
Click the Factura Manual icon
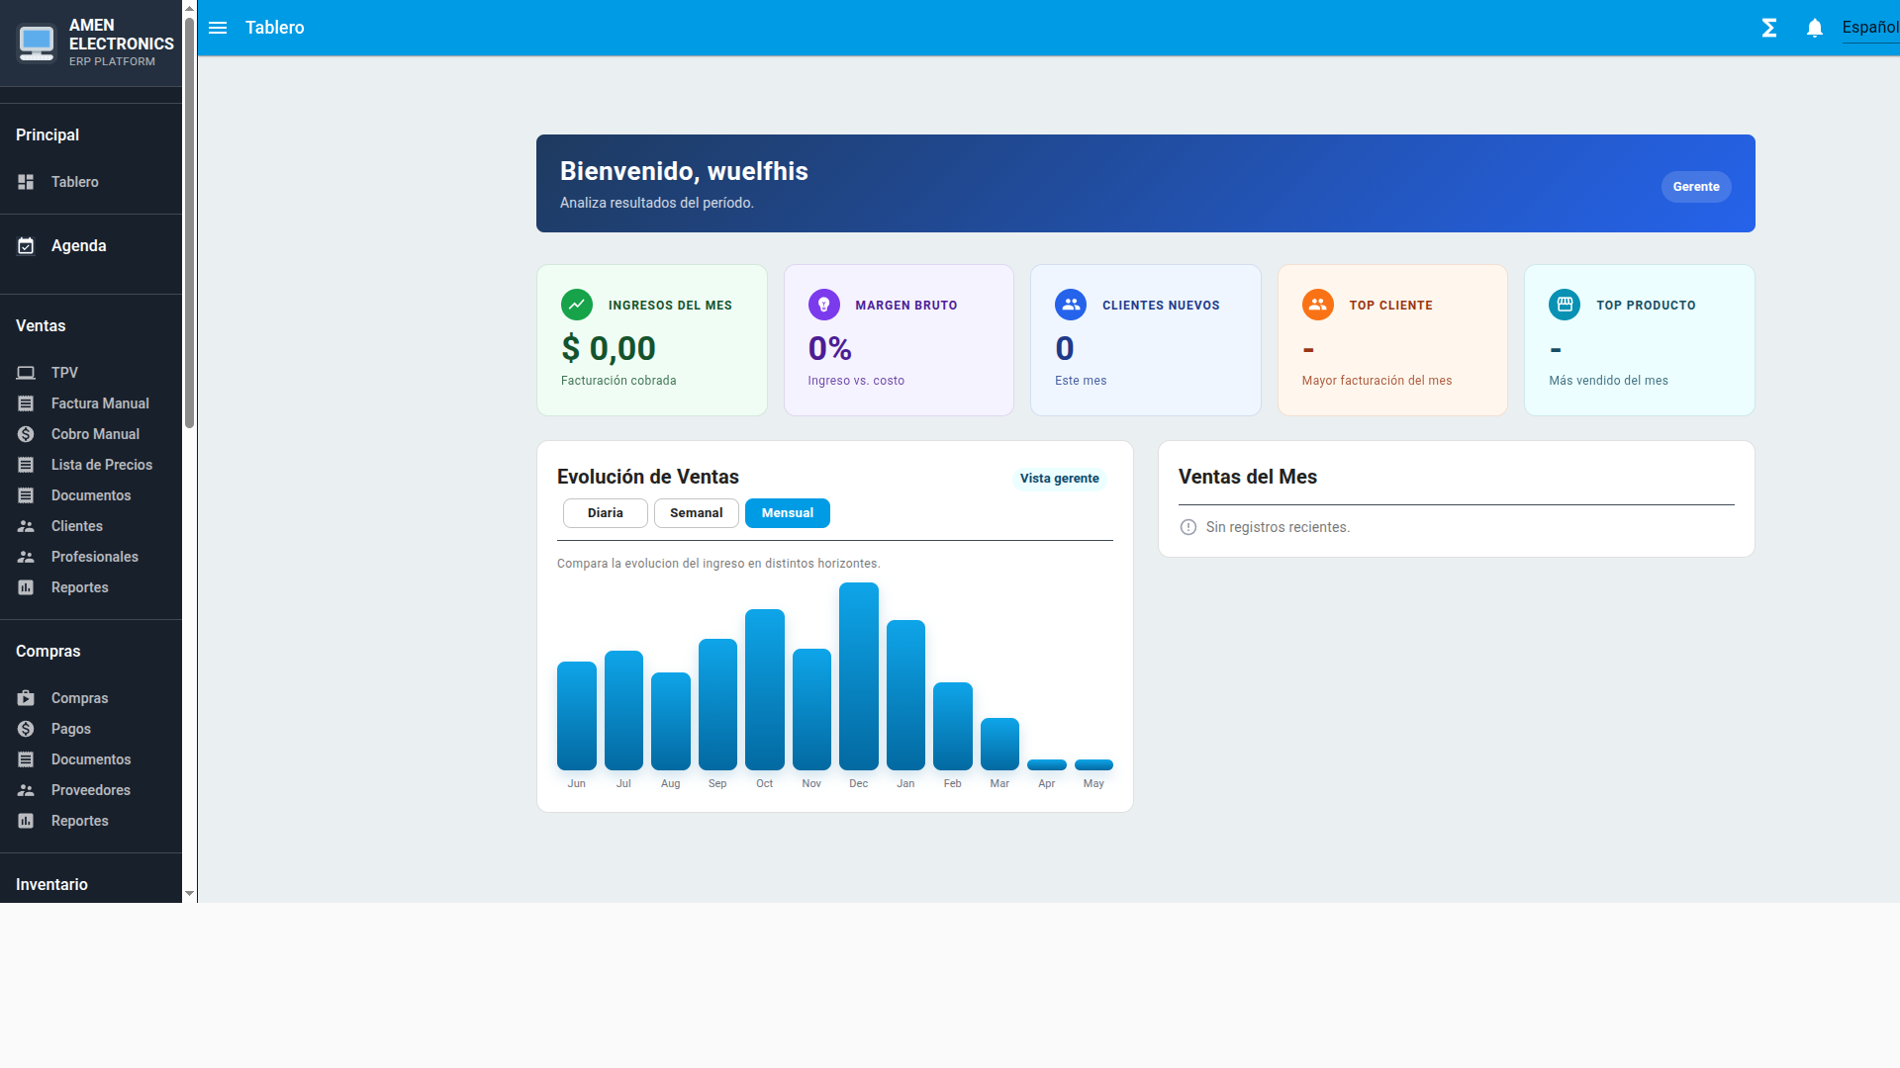26,403
